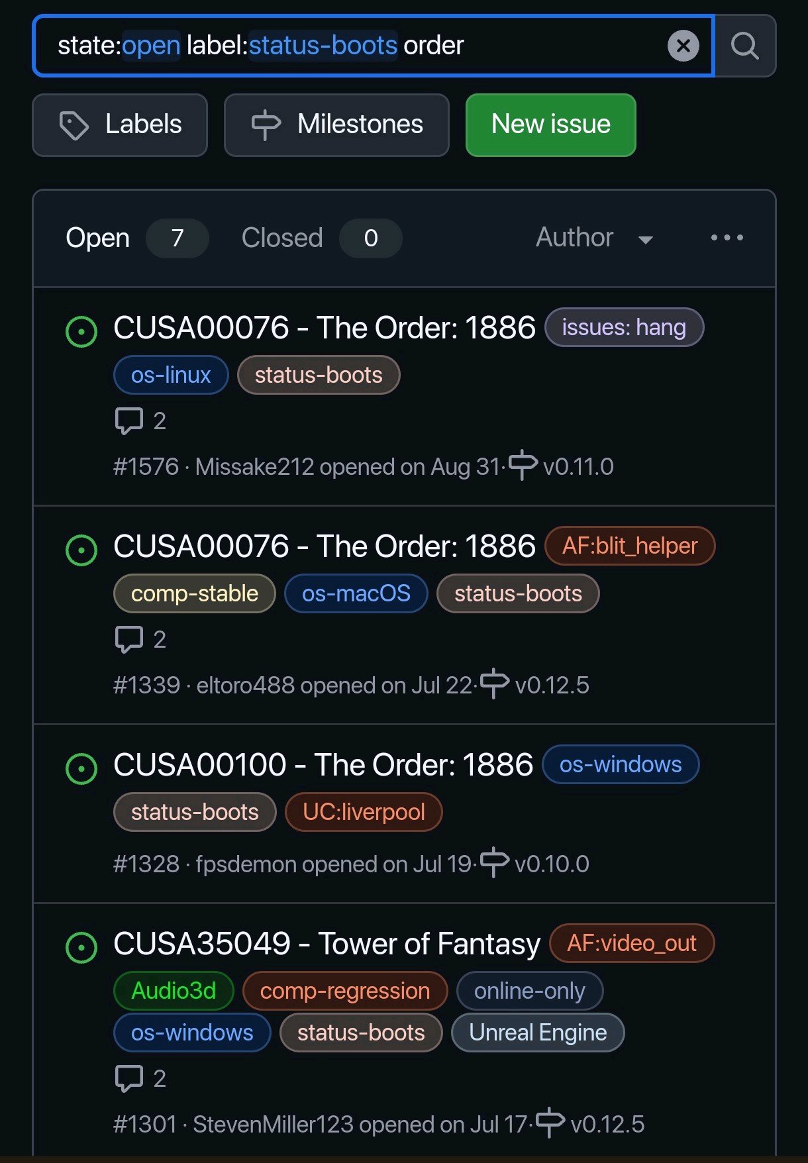This screenshot has width=808, height=1163.
Task: Open milestone v0.12.5 on issue #1339
Action: tap(551, 685)
